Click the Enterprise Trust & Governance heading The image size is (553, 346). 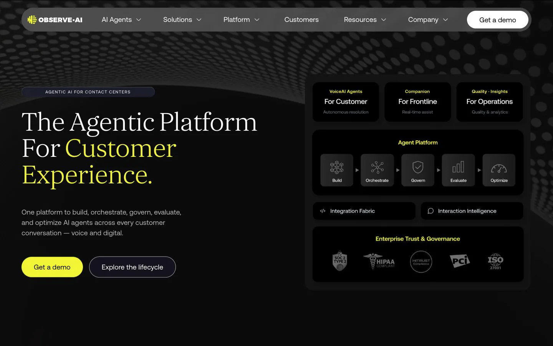(418, 239)
